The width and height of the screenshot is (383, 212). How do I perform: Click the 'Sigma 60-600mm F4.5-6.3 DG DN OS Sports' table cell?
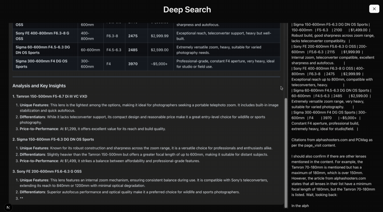click(45, 50)
